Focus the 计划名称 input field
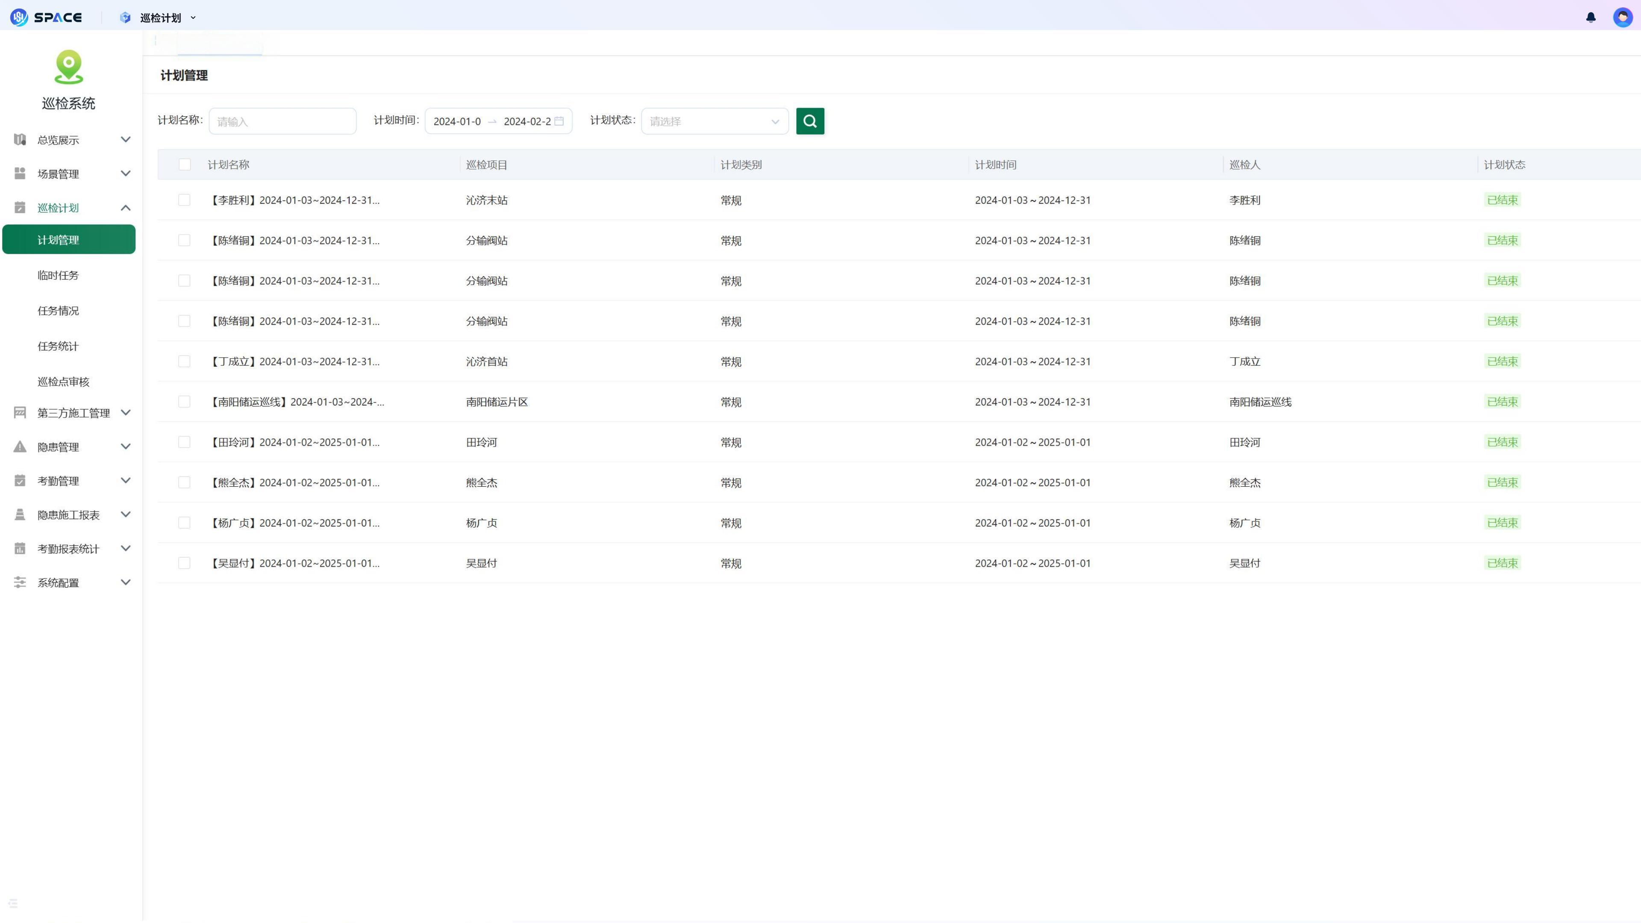 (x=282, y=121)
